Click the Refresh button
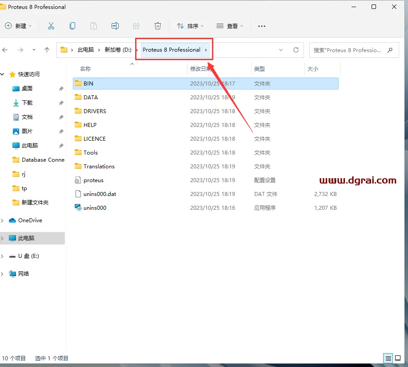408x367 pixels. pyautogui.click(x=296, y=50)
